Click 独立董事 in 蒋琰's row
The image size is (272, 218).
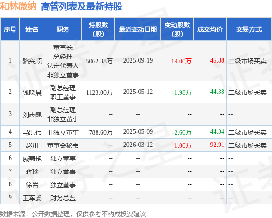pos(63,172)
